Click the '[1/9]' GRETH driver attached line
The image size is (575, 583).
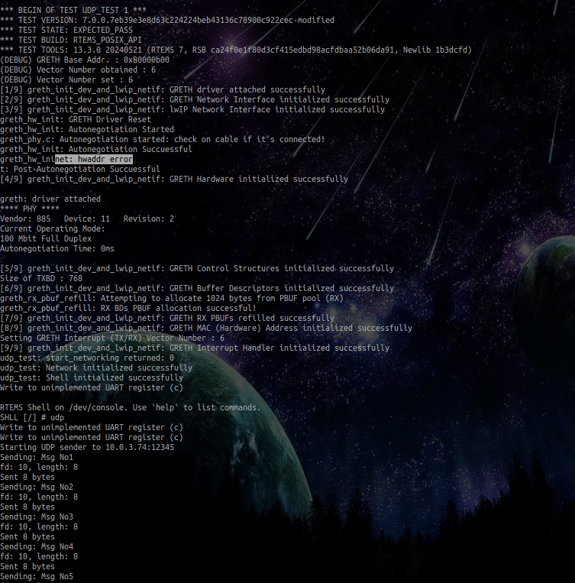[x=163, y=89]
